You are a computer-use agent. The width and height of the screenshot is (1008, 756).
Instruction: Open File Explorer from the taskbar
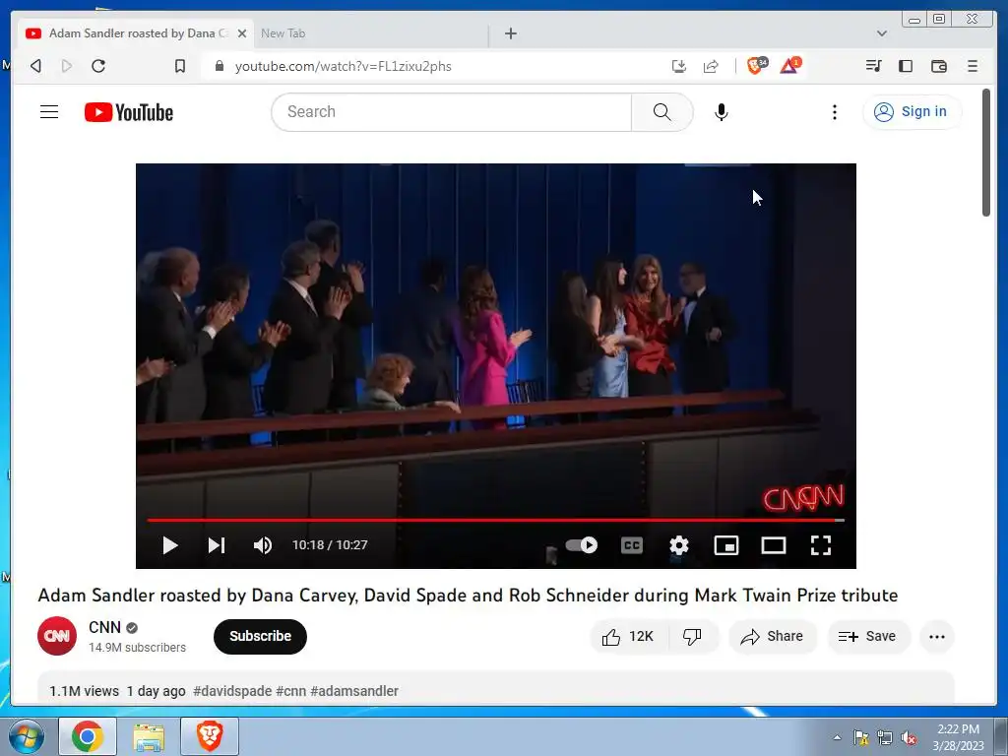click(x=149, y=736)
